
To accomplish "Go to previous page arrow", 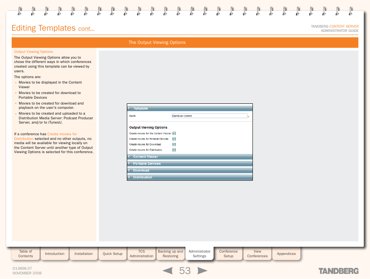I will click(x=168, y=270).
